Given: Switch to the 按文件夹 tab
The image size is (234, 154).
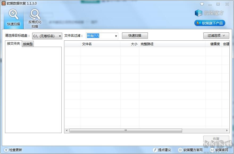Looking at the screenshot, I should (13, 44).
